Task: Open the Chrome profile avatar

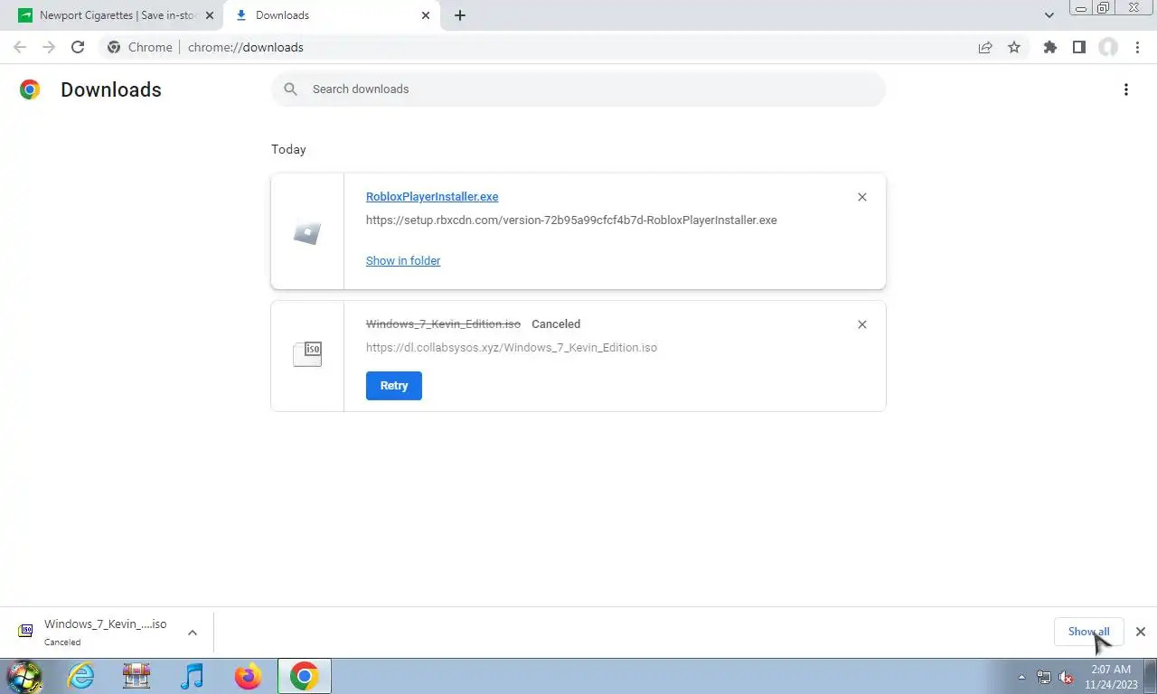Action: point(1108,47)
